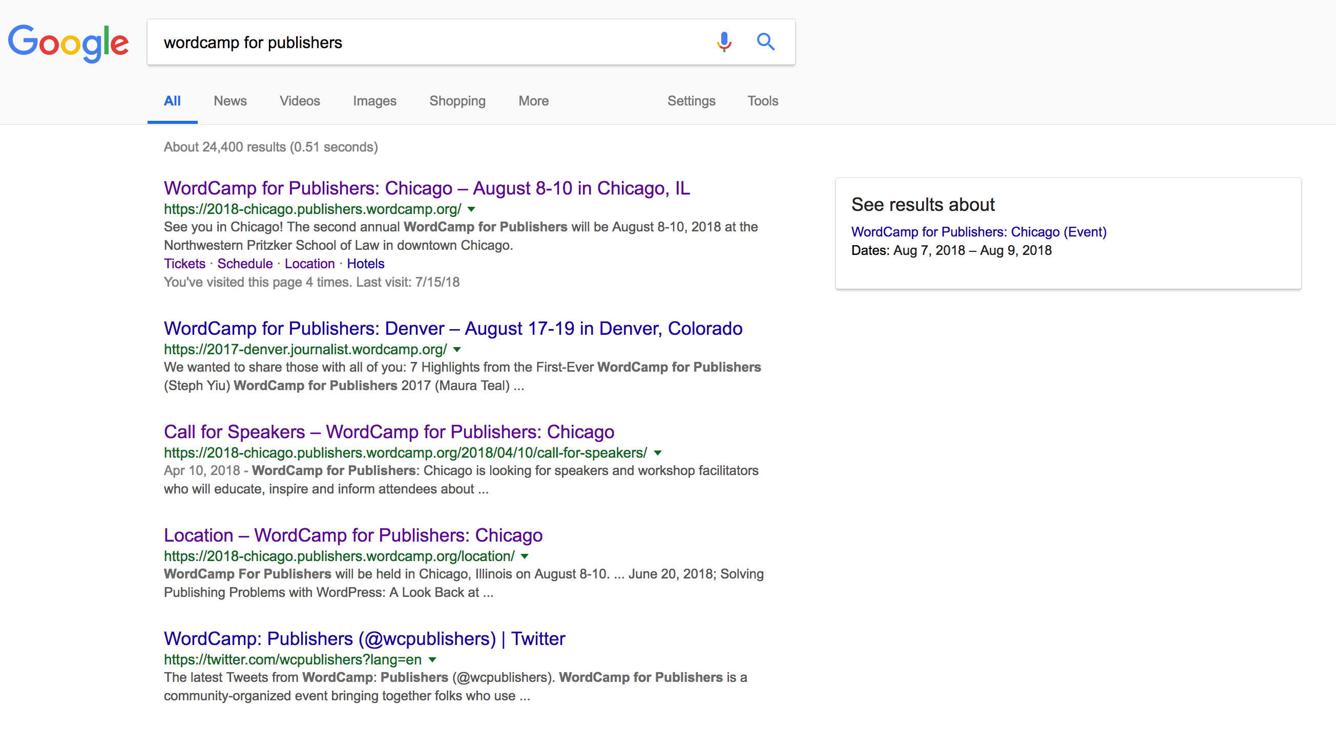Start voice search with the microphone icon
Screen dimensions: 1336x730
[724, 42]
